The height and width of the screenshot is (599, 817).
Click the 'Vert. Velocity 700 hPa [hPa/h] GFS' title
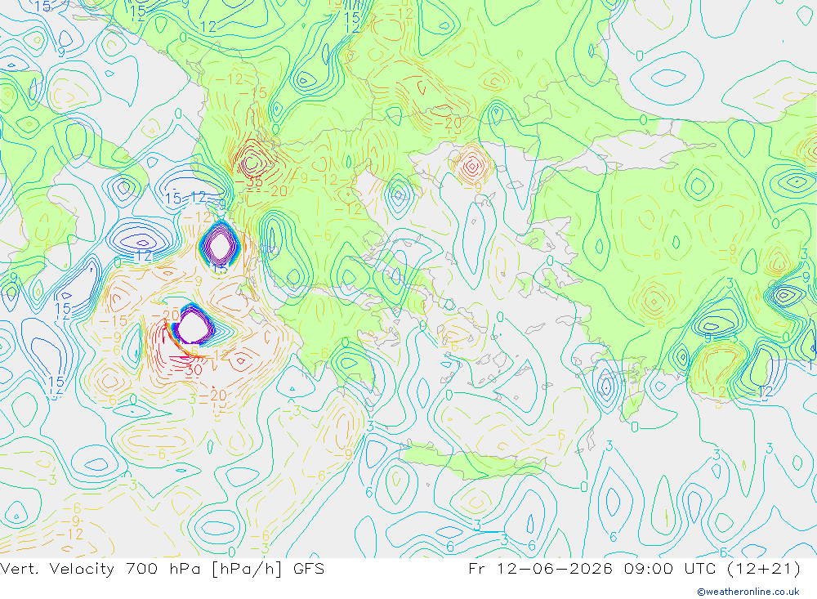point(162,569)
